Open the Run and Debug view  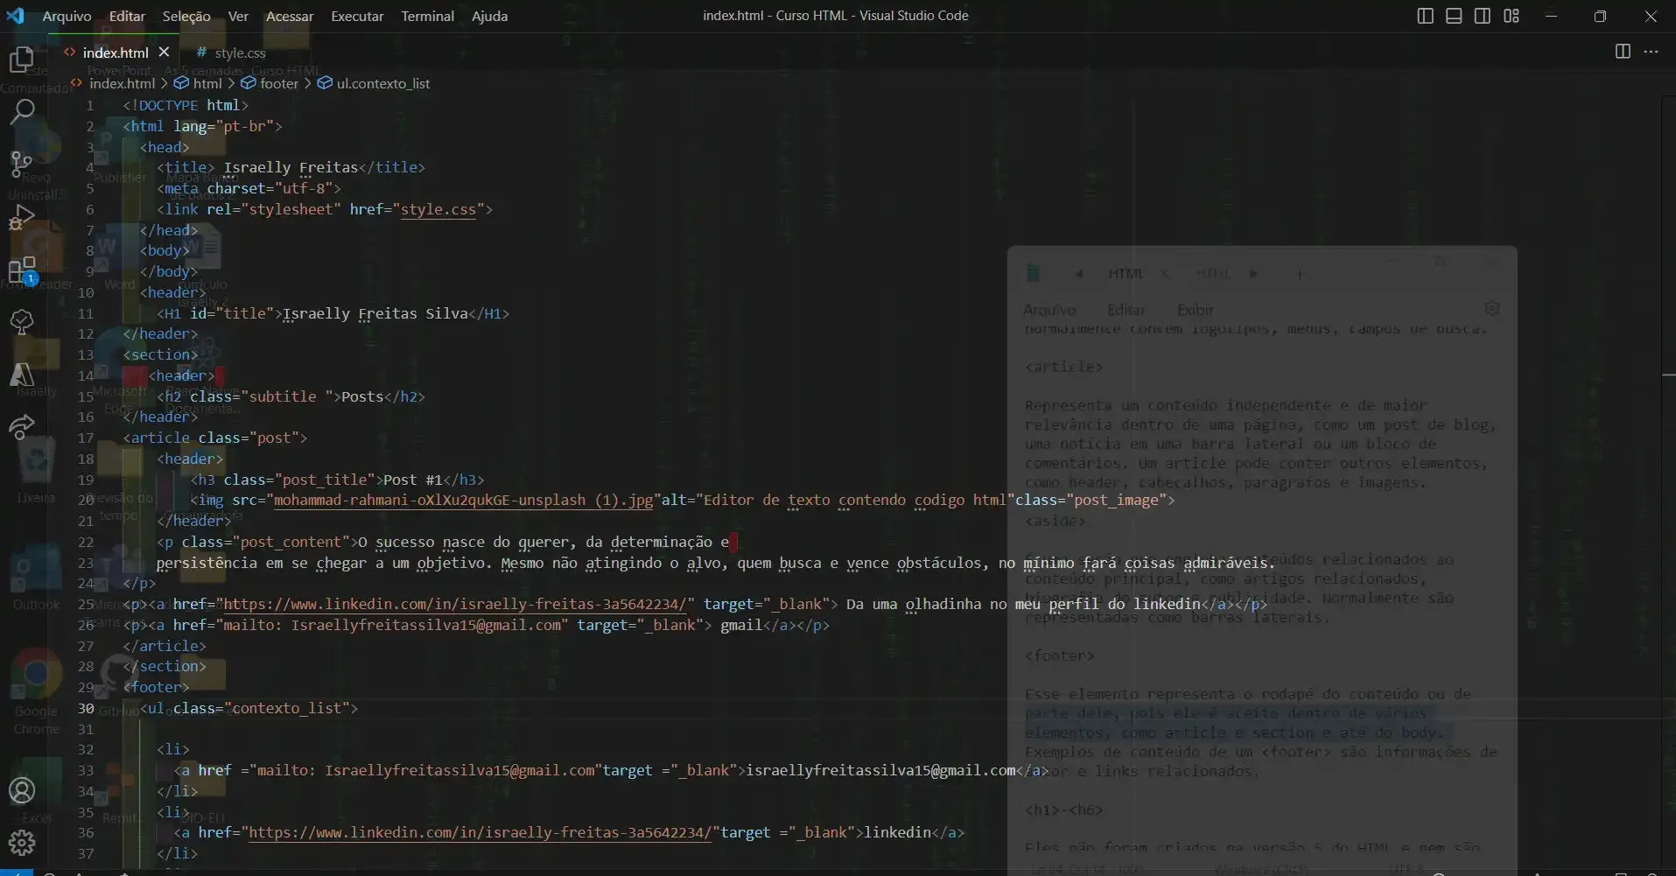click(21, 217)
